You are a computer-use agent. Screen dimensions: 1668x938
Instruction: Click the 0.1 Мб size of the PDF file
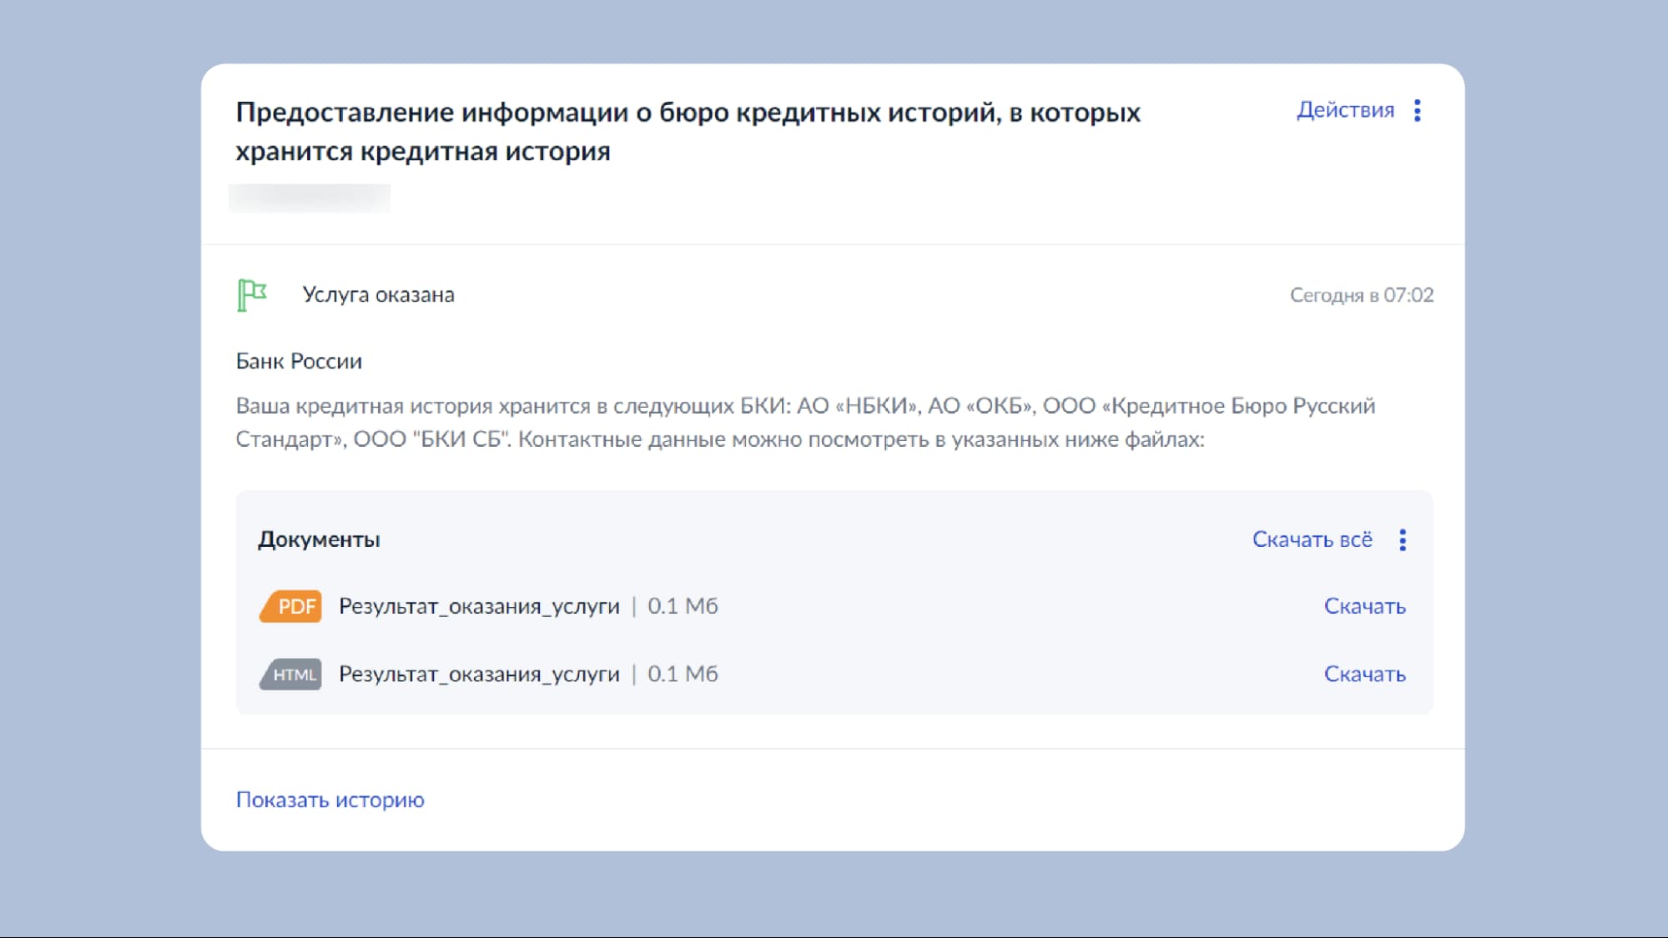pyautogui.click(x=683, y=606)
